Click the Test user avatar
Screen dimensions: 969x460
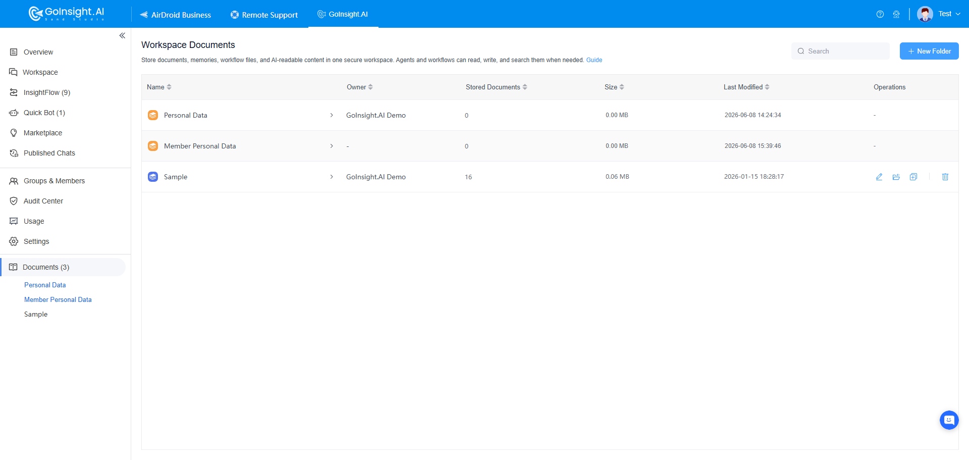[x=925, y=14]
